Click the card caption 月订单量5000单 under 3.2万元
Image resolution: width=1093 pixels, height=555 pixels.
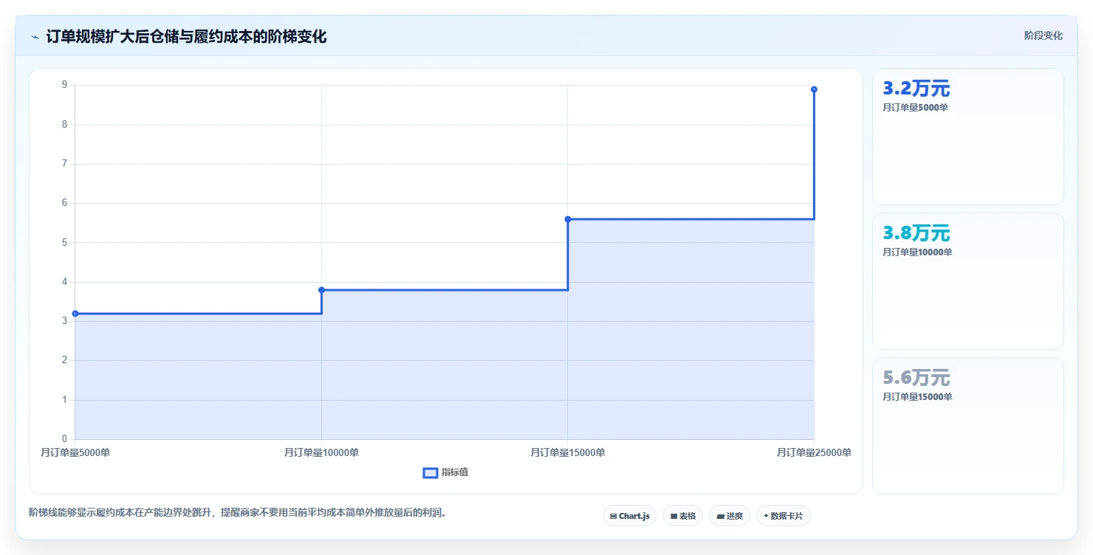point(915,108)
